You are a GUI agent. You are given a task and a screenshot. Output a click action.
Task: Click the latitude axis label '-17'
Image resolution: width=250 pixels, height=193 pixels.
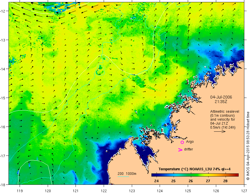tap(3, 156)
